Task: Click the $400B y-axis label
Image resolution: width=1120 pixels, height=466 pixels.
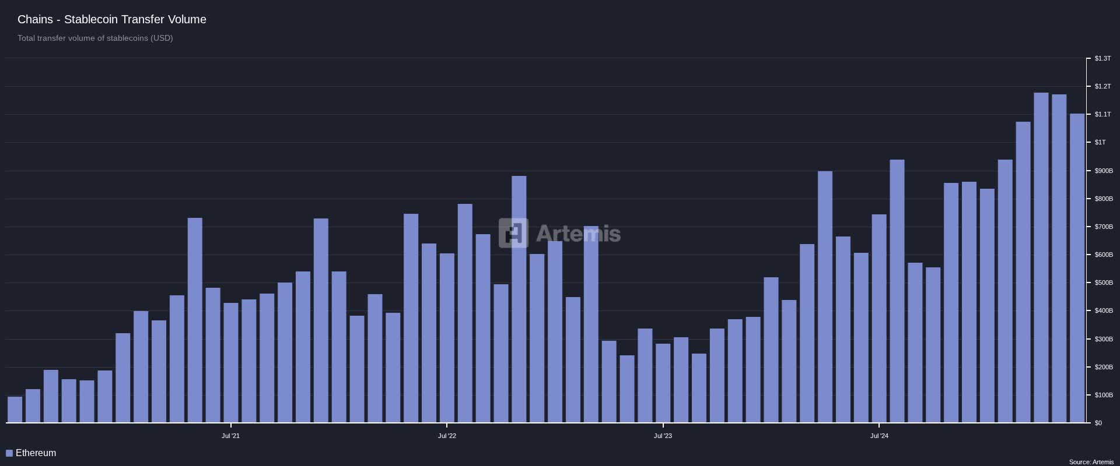Action: (1104, 310)
